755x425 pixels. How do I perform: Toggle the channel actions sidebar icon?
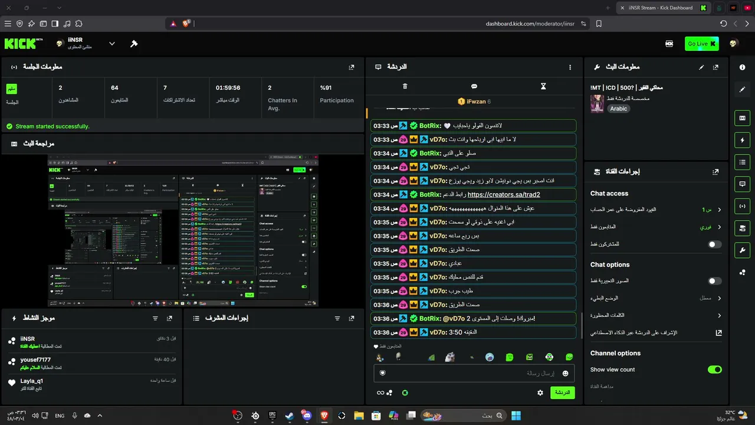(x=742, y=228)
